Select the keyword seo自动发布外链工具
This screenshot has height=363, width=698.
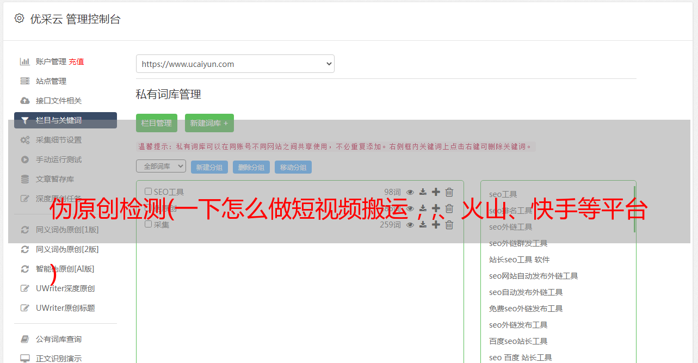[526, 292]
